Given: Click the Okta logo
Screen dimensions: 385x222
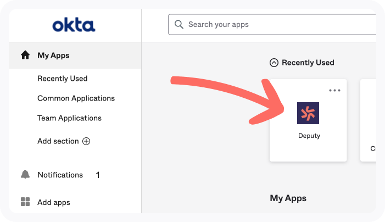Looking at the screenshot, I should pyautogui.click(x=74, y=25).
